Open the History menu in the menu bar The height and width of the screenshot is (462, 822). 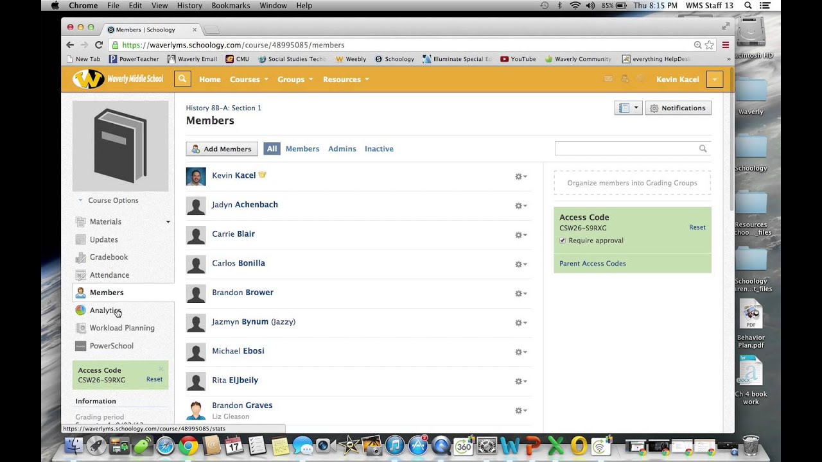tap(189, 5)
